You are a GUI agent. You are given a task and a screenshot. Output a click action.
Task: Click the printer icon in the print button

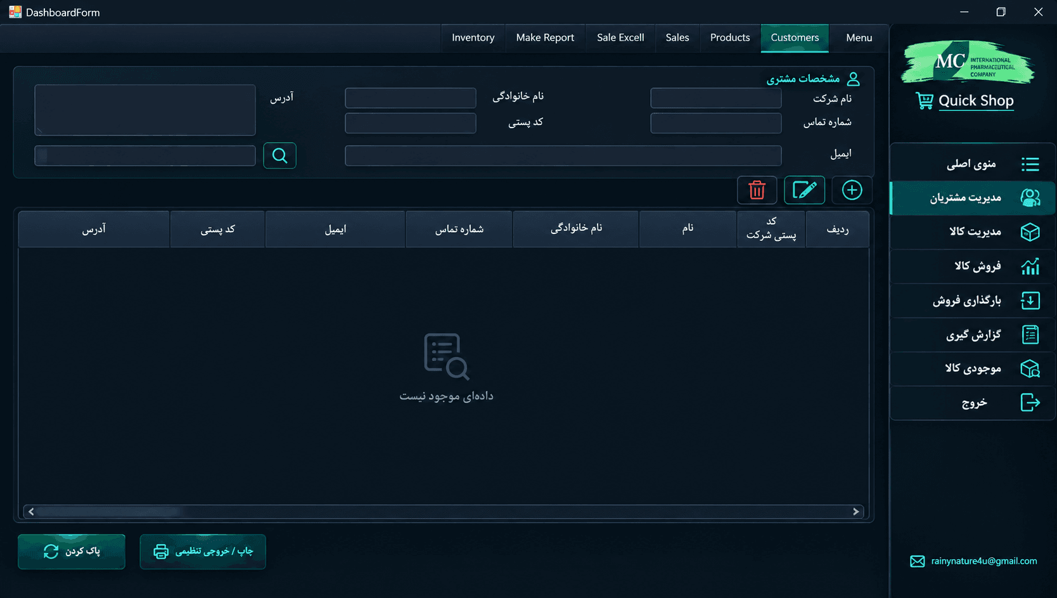pos(161,552)
